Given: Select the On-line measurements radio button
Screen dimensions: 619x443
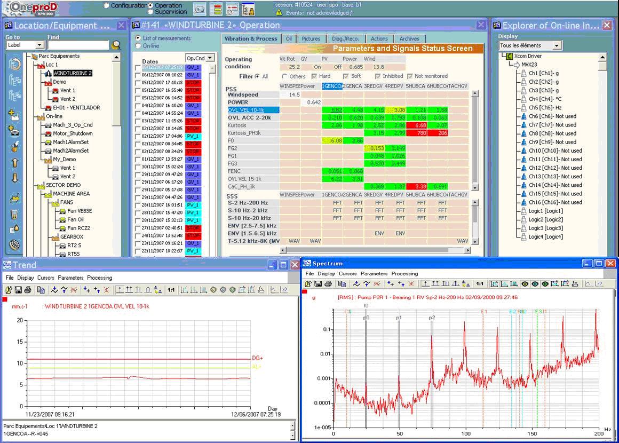Looking at the screenshot, I should [138, 46].
